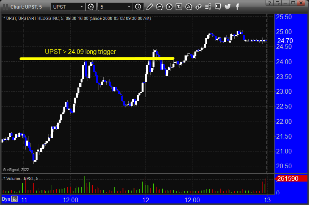The image size is (309, 205).
Task: Open the symbol settings gear menu
Action: [91, 7]
